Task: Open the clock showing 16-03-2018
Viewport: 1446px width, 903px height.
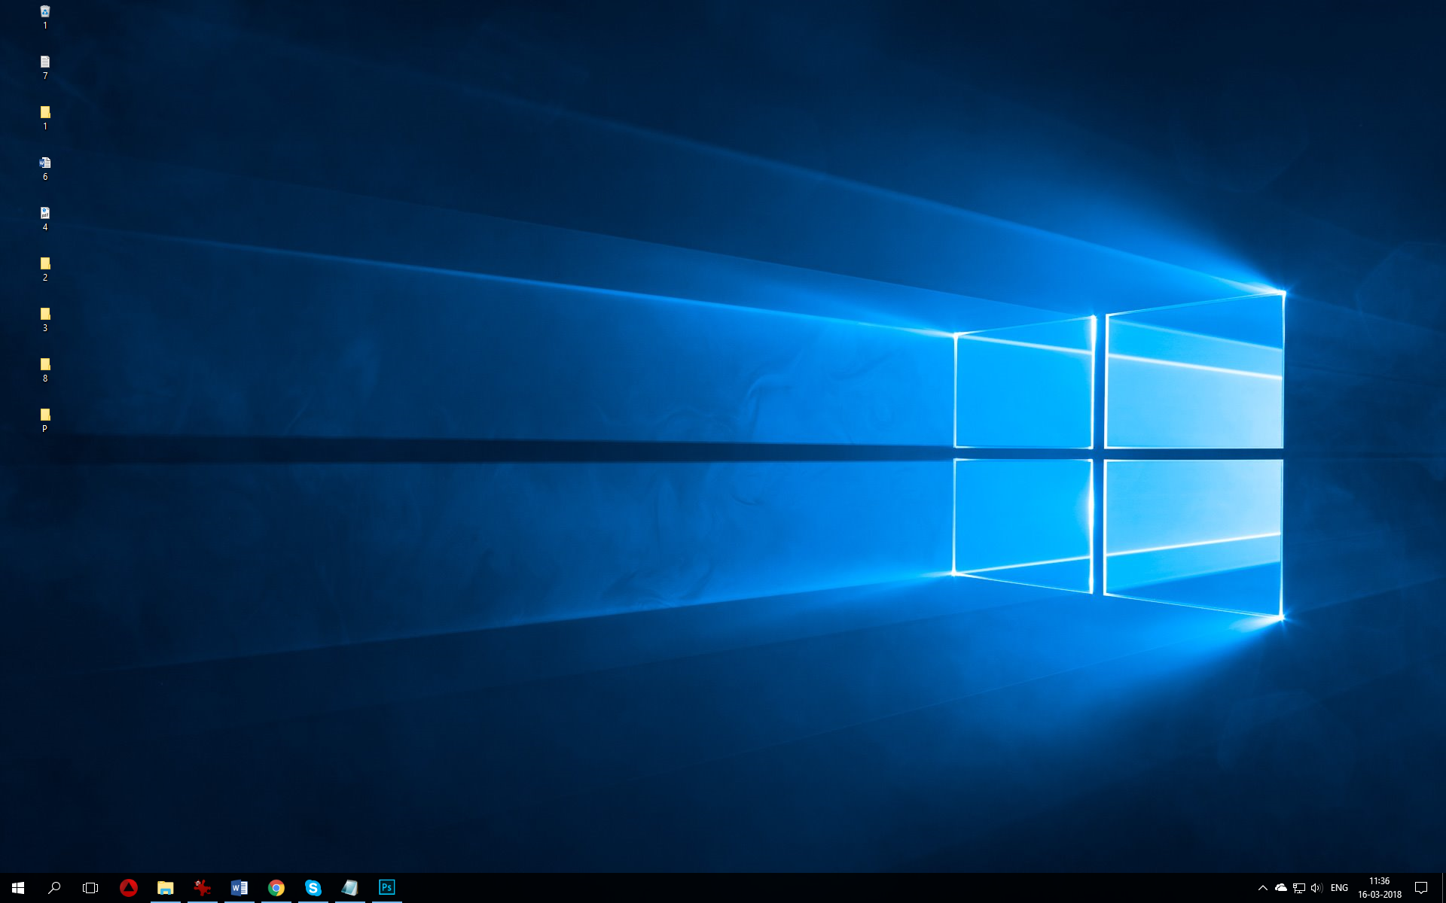Action: tap(1380, 888)
